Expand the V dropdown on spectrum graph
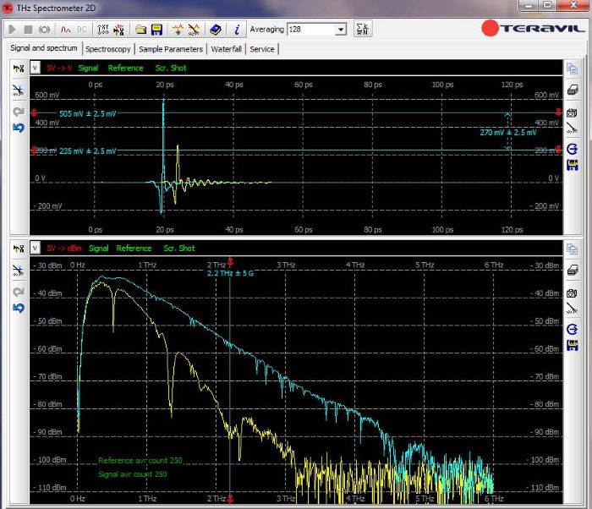Image resolution: width=592 pixels, height=509 pixels. (35, 249)
